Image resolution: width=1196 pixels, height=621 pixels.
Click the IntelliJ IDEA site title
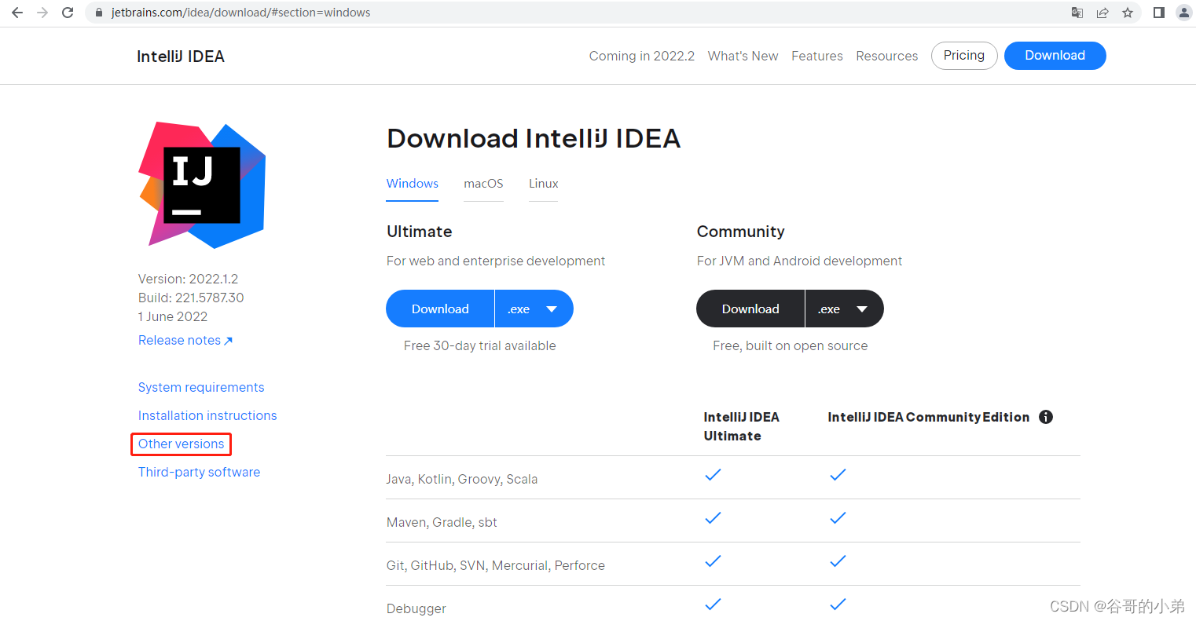(181, 57)
